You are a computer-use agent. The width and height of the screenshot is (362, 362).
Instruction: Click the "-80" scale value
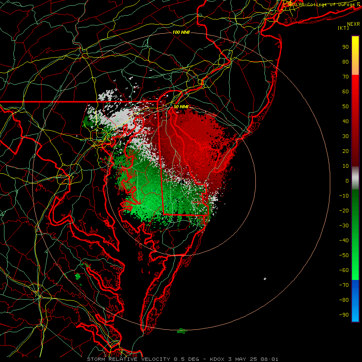[x=344, y=300]
